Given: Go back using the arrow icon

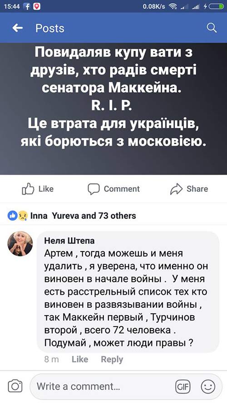Looking at the screenshot, I should [18, 28].
